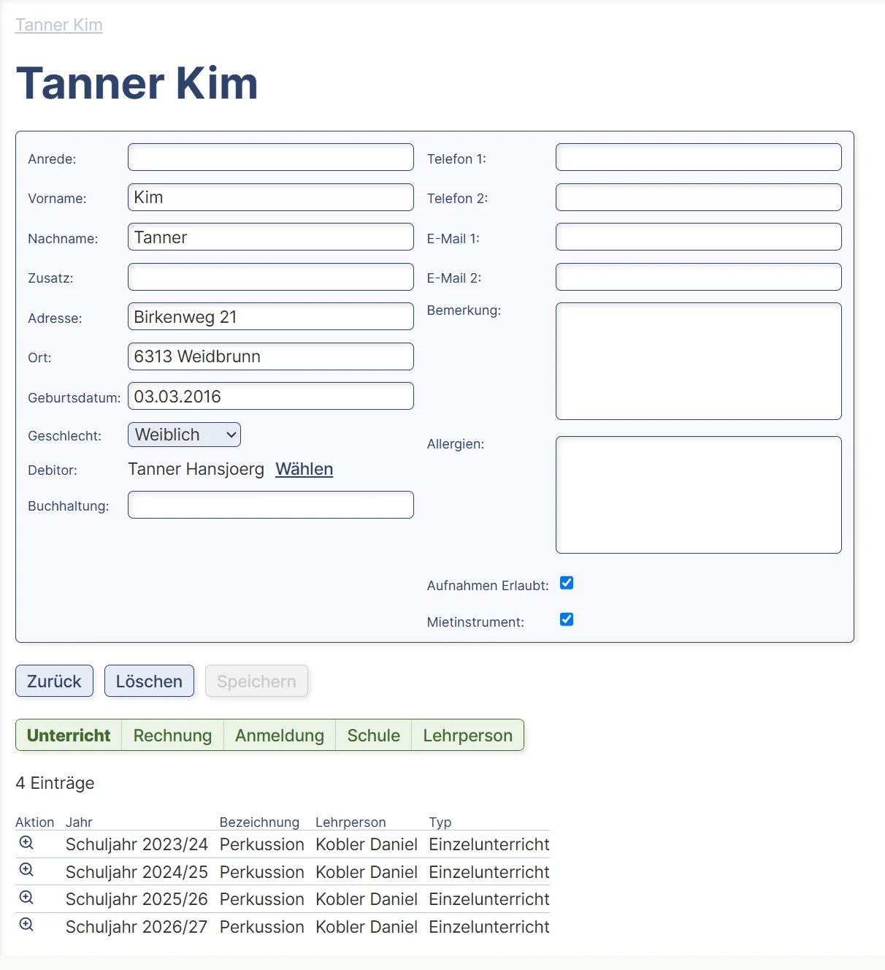Focus the Buchhaltung input field
Screen dimensions: 885x970
[x=271, y=505]
